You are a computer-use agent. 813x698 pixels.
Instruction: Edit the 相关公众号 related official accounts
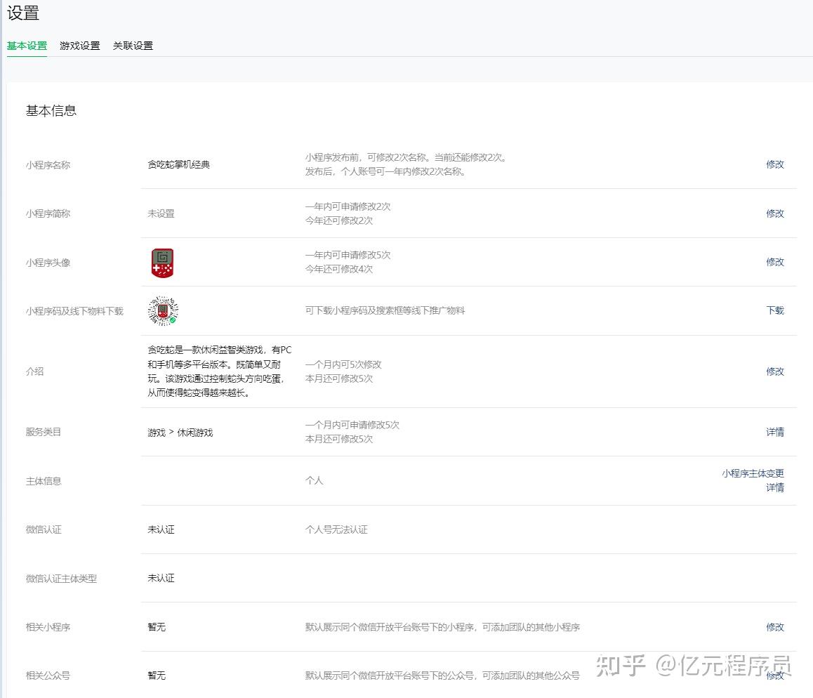tap(774, 676)
